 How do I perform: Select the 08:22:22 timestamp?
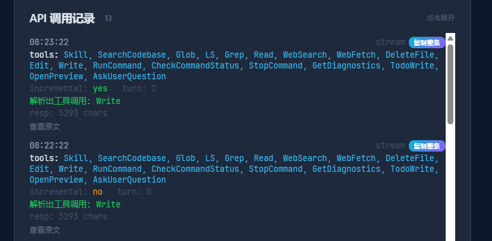coord(49,146)
